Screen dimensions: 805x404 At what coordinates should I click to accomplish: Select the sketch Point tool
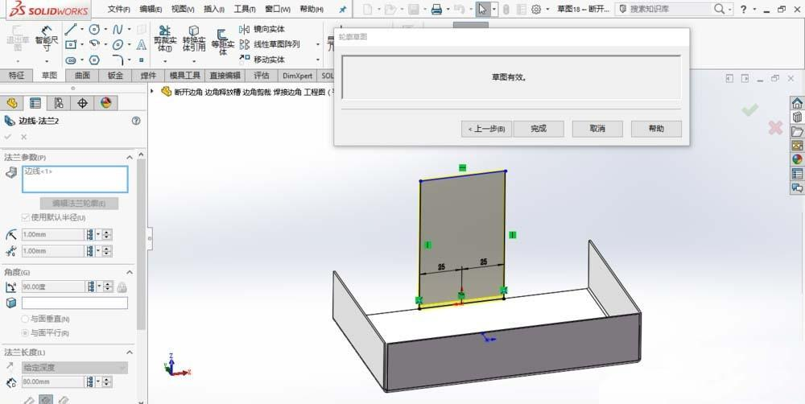pos(141,60)
